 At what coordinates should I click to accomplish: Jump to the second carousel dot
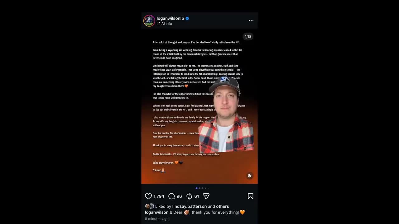click(x=199, y=188)
